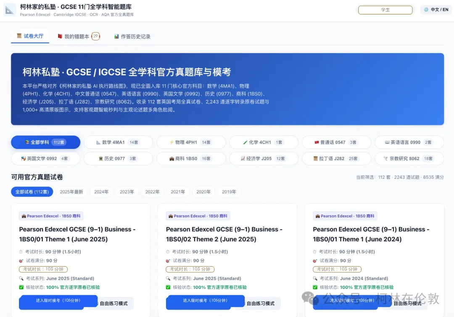The height and width of the screenshot is (317, 454).
Task: Select the 2021年 year filter
Action: pyautogui.click(x=178, y=192)
